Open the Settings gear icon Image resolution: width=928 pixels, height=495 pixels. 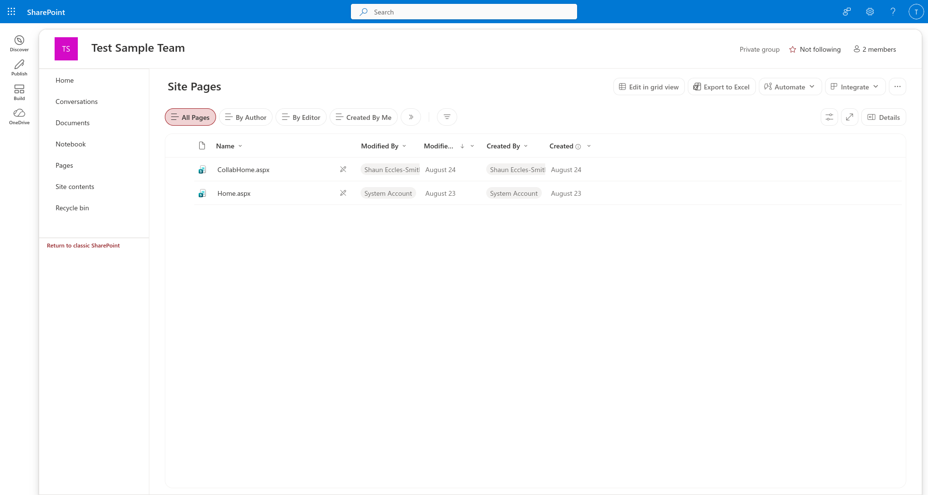(870, 12)
